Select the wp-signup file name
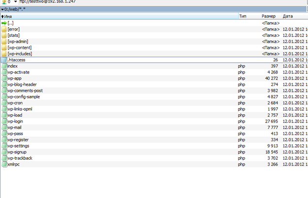The image size is (308, 198). pyautogui.click(x=17, y=152)
